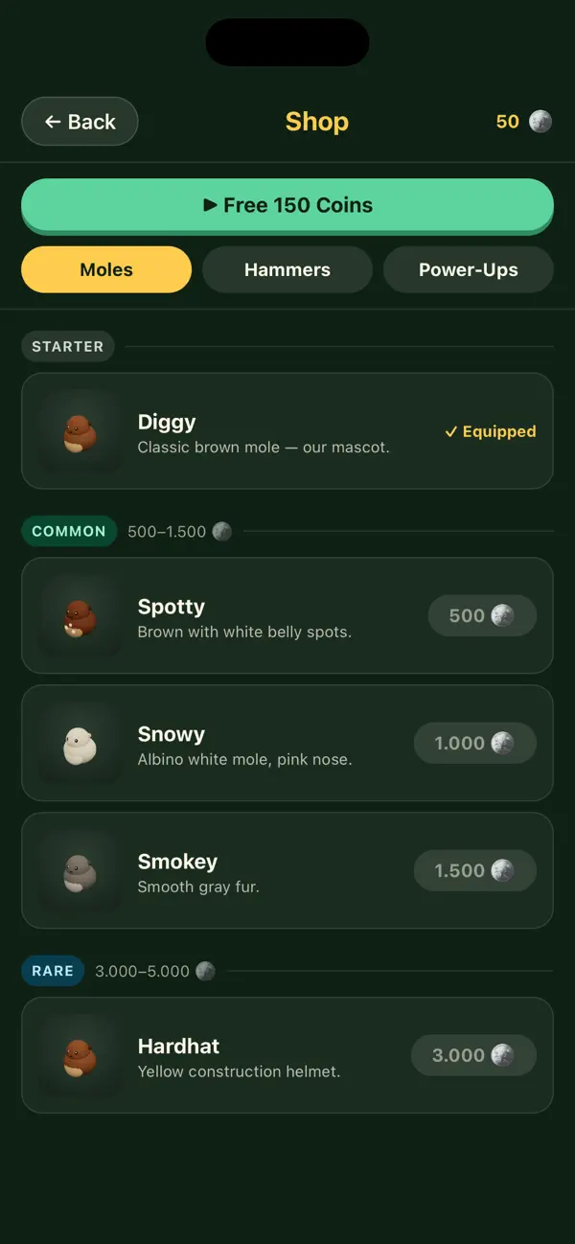Viewport: 575px width, 1244px height.
Task: Switch to the Hammers tab
Action: pyautogui.click(x=287, y=270)
